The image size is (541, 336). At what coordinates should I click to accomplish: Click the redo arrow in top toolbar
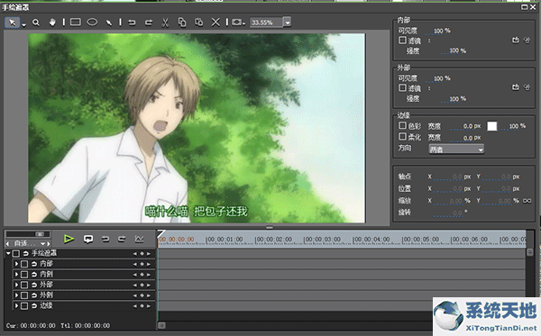tap(149, 23)
